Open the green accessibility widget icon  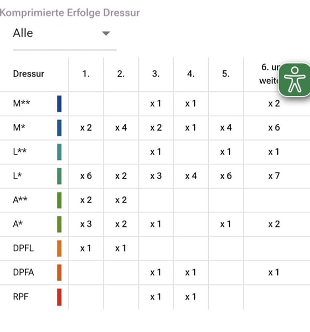coord(294,80)
